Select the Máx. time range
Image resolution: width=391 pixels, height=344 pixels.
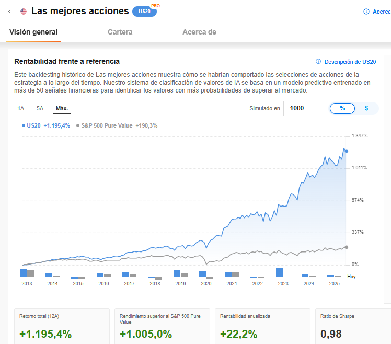pyautogui.click(x=62, y=109)
